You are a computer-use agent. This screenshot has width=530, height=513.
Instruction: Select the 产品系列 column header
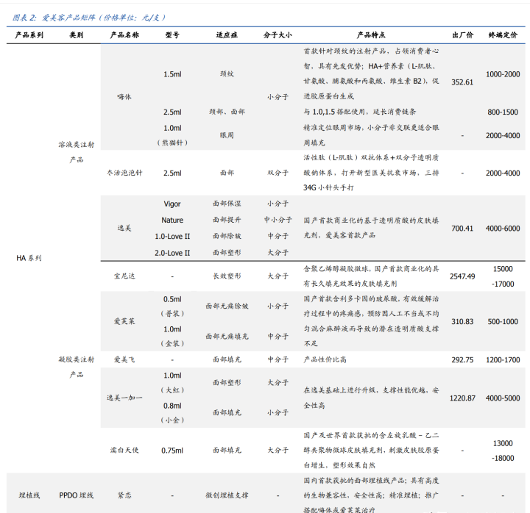point(29,35)
